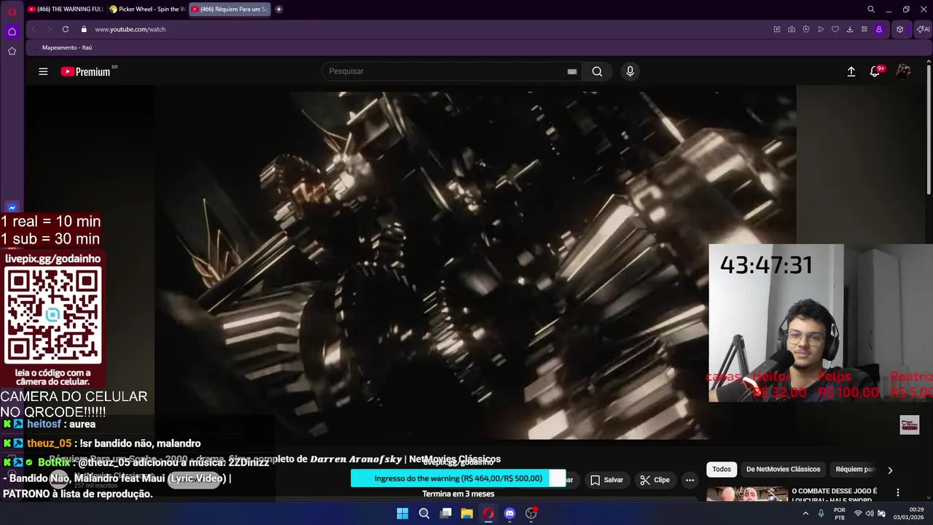Viewport: 933px width, 525px height.
Task: Open Half Sword recommended video thumbnail
Action: tap(747, 494)
